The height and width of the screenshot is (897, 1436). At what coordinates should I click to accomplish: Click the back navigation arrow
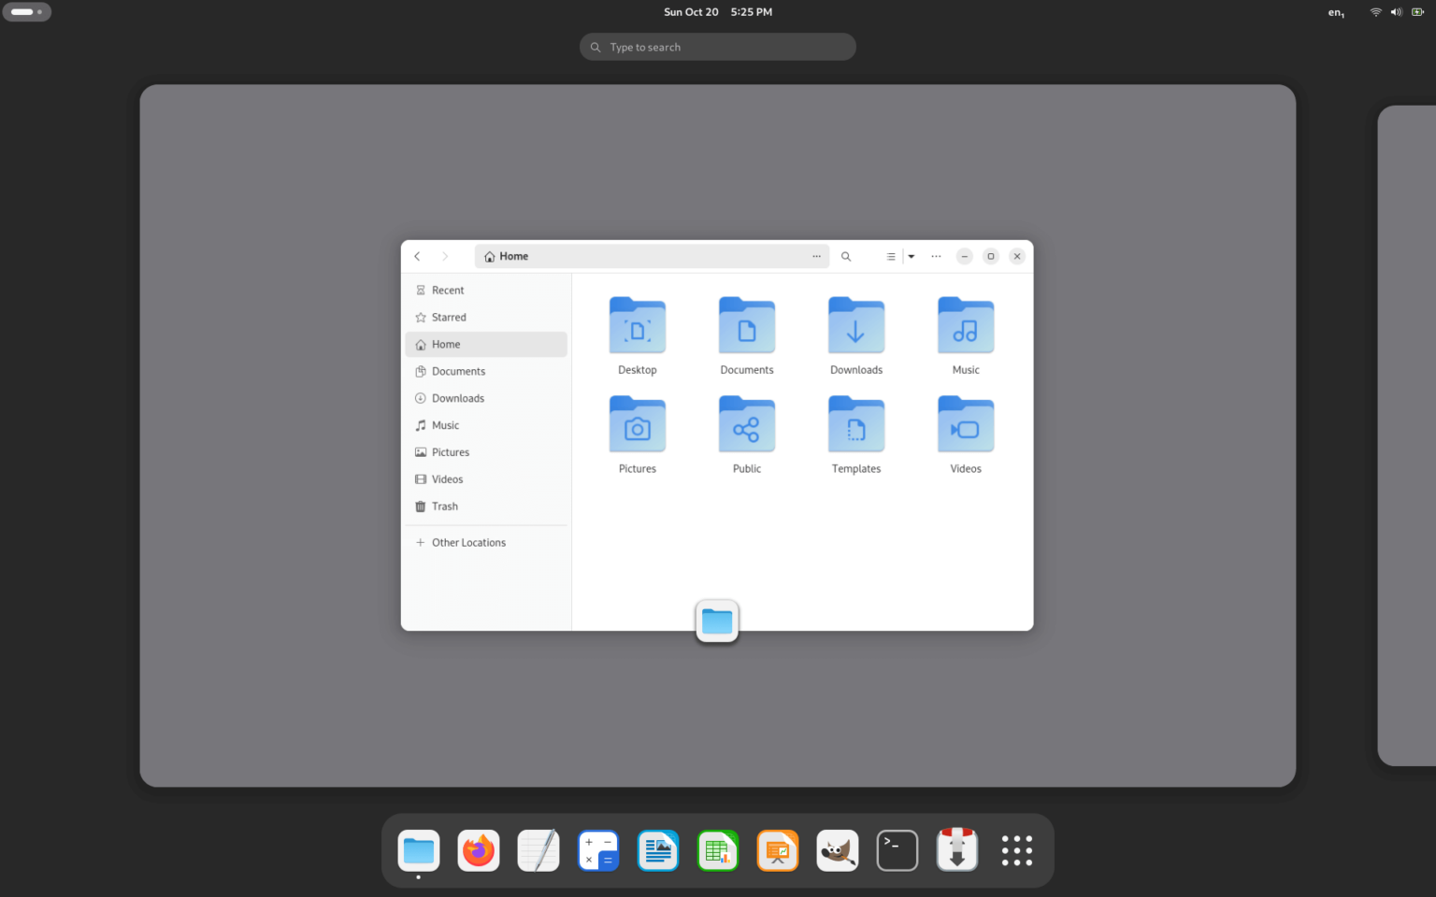pyautogui.click(x=418, y=256)
